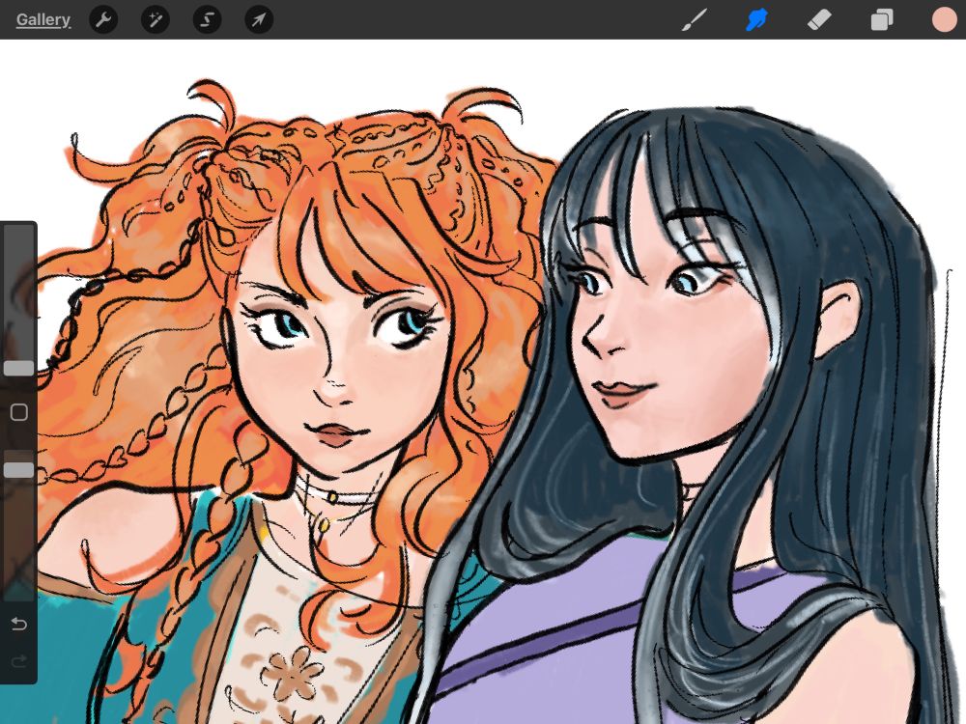This screenshot has width=966, height=724.
Task: Select the Brush tool
Action: [x=695, y=19]
